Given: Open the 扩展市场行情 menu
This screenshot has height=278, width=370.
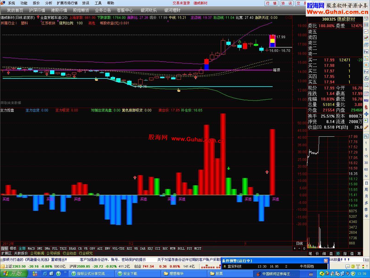Looking at the screenshot, I should point(67,3).
